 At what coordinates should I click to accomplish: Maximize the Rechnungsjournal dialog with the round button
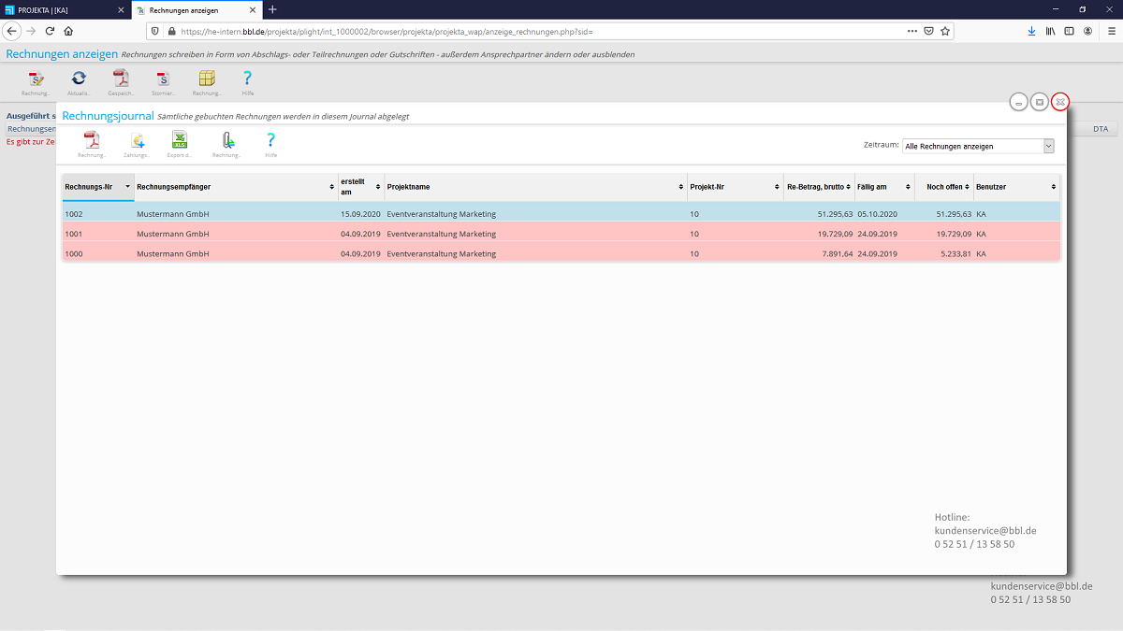1040,102
